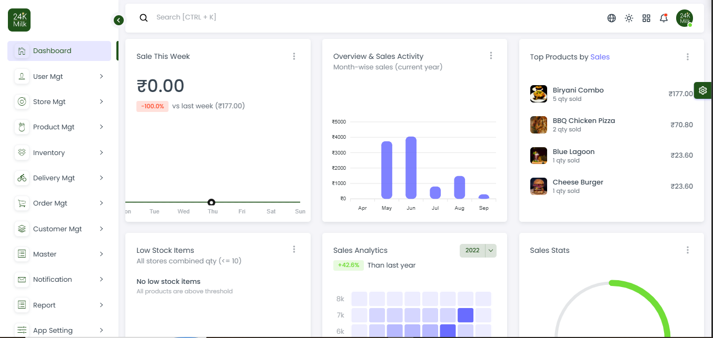This screenshot has height=338, width=713.
Task: Open the green settings gear tab
Action: (x=703, y=90)
